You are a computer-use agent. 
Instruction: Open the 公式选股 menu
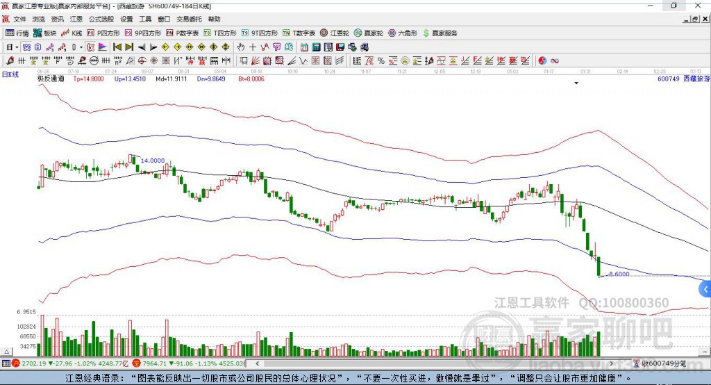(x=101, y=19)
